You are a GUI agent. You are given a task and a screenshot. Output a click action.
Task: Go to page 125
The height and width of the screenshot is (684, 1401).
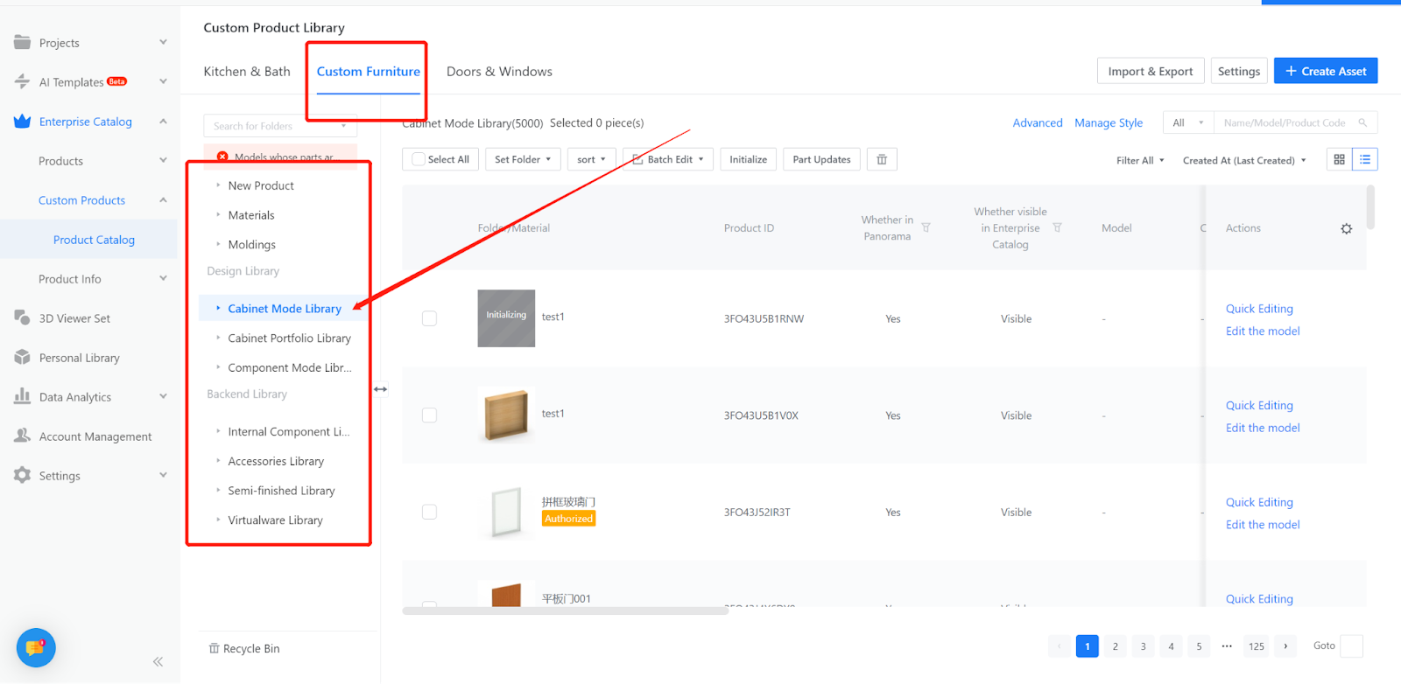[1257, 646]
